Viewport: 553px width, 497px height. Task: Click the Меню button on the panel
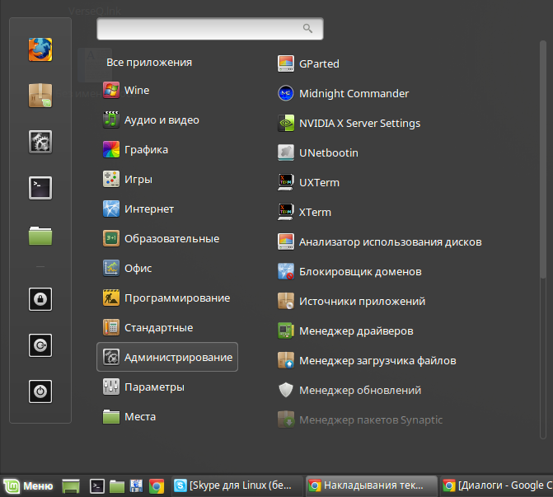[x=28, y=486]
